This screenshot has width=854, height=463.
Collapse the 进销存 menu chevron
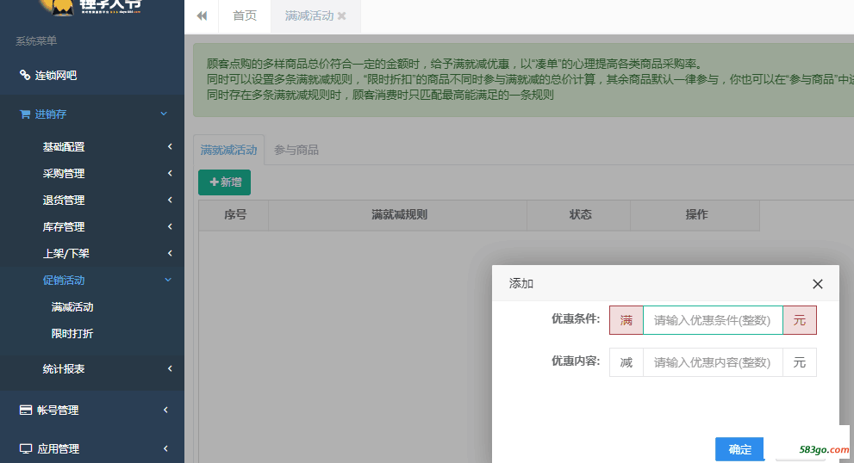pyautogui.click(x=164, y=114)
